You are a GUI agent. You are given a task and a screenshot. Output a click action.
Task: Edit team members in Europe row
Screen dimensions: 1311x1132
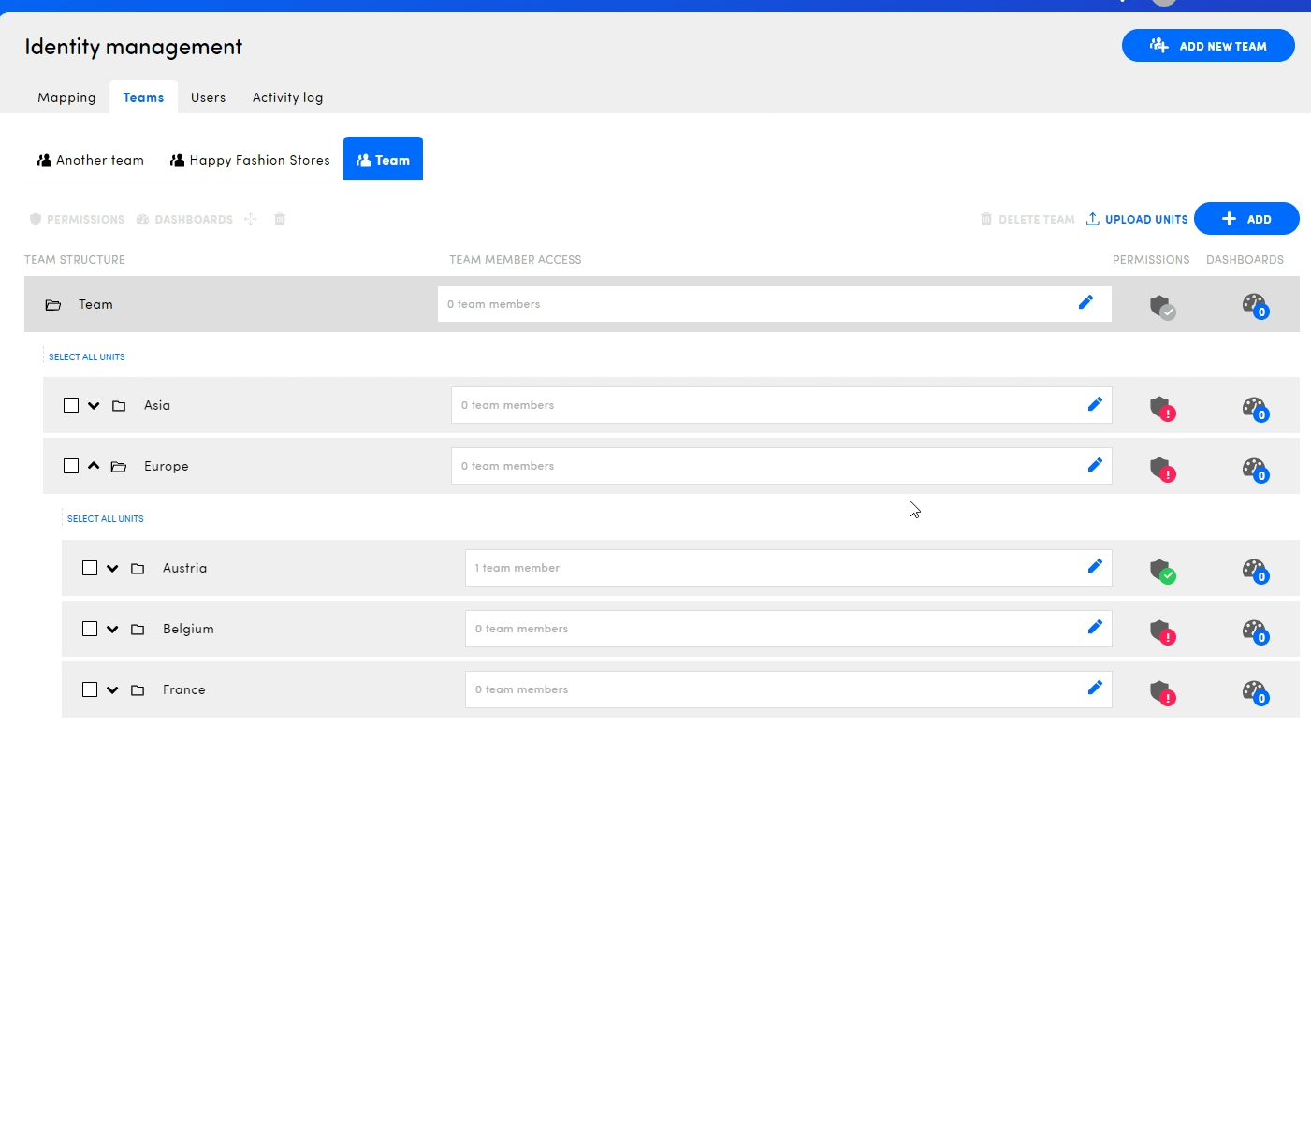point(1094,465)
